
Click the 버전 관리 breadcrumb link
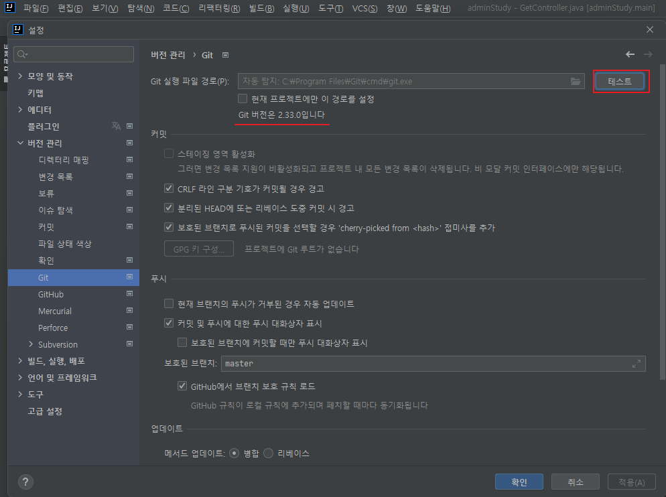(168, 55)
